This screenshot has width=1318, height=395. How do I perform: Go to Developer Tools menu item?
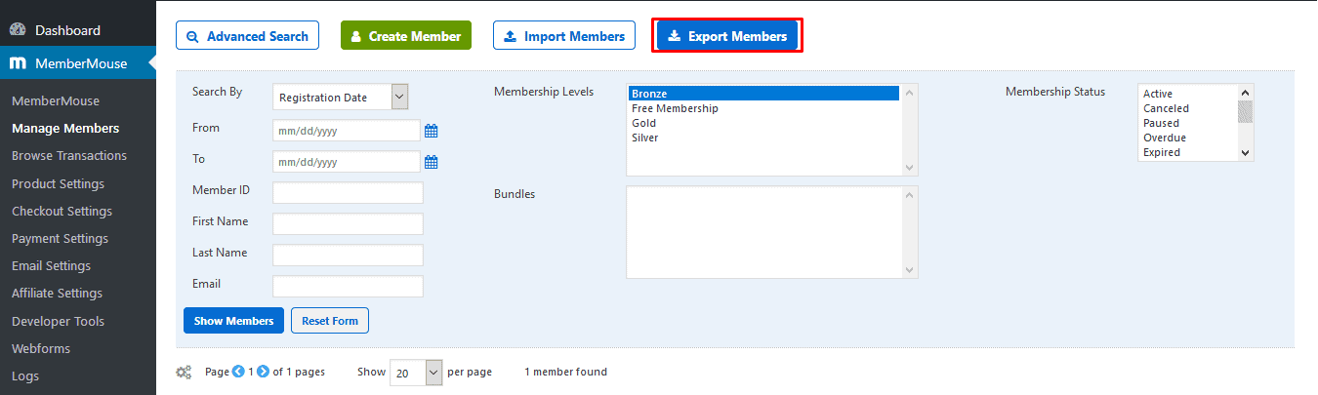[58, 321]
